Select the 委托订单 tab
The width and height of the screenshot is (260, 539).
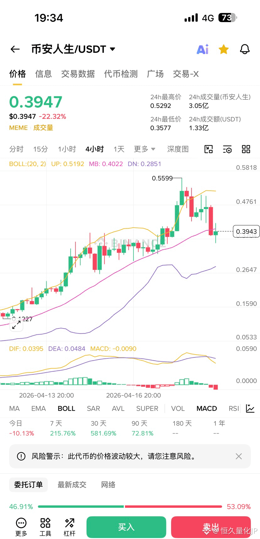[28, 485]
